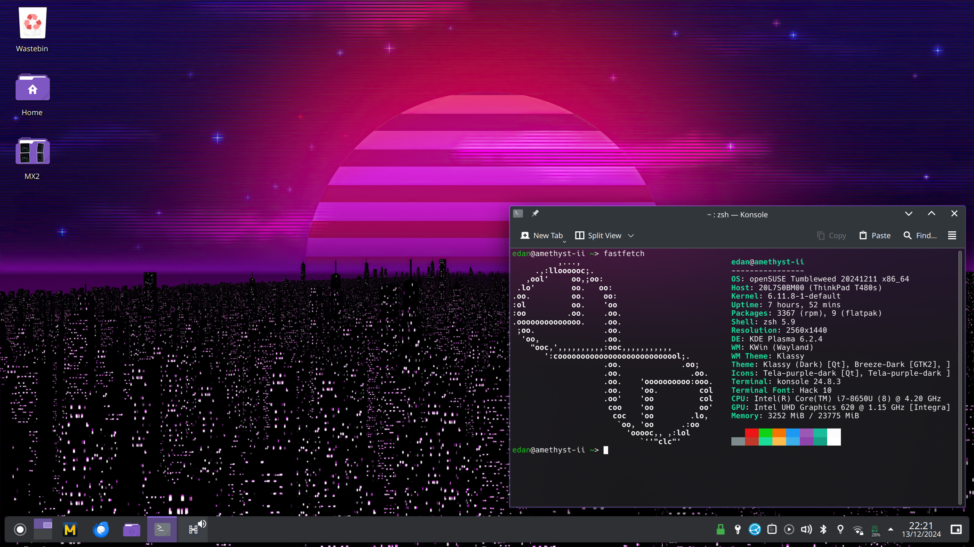Expand the hidden system tray icons arrow
Viewport: 974px width, 547px height.
coord(891,529)
